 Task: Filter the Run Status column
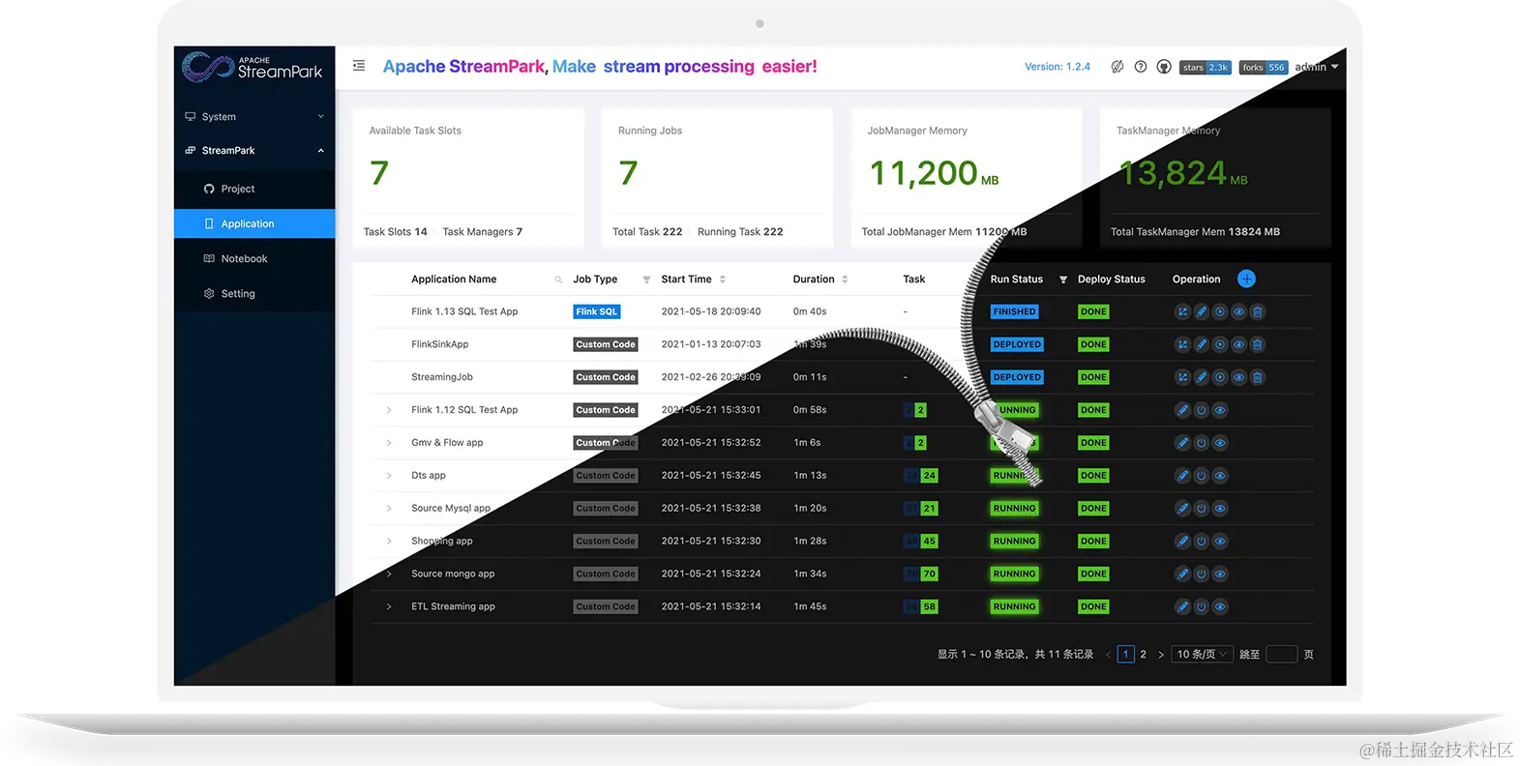tap(1063, 280)
